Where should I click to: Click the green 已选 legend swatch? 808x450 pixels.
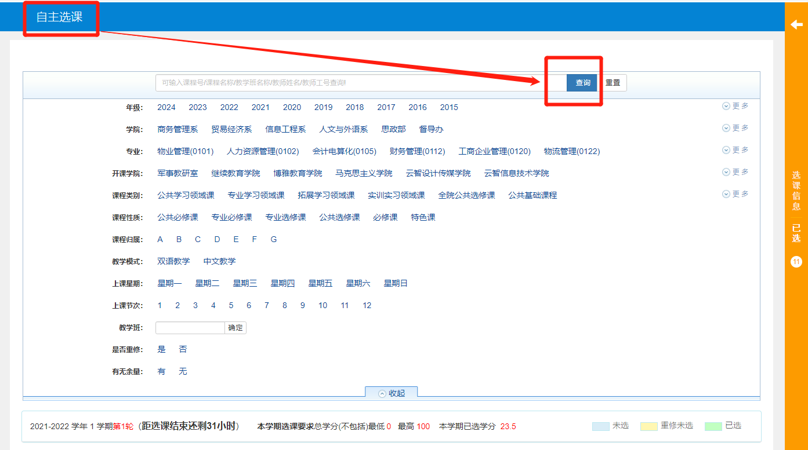tap(713, 426)
